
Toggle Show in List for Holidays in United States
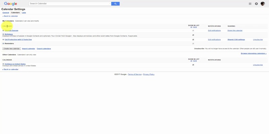193,65
